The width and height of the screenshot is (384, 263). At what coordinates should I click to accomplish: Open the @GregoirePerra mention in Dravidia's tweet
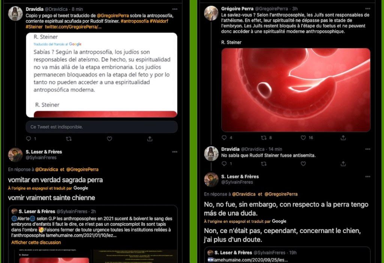[x=112, y=15]
